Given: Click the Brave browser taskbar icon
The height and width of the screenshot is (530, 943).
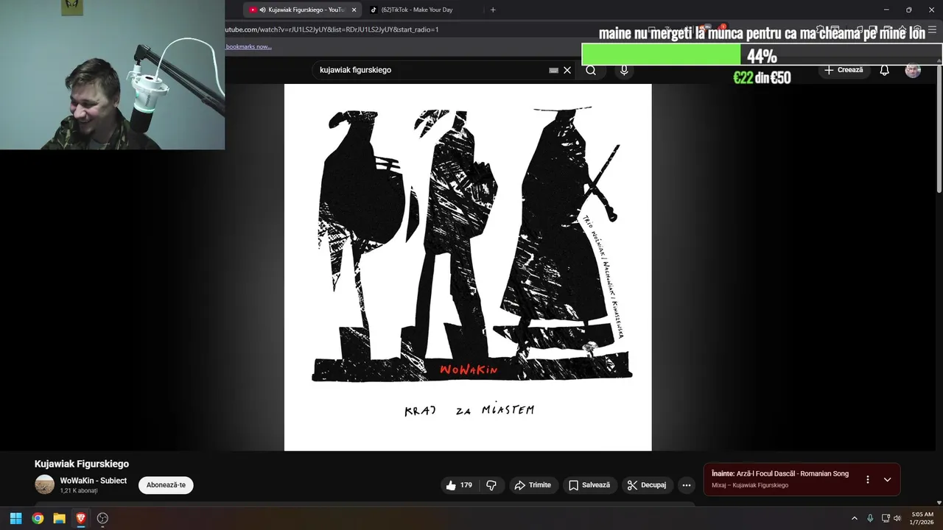Looking at the screenshot, I should 81,518.
